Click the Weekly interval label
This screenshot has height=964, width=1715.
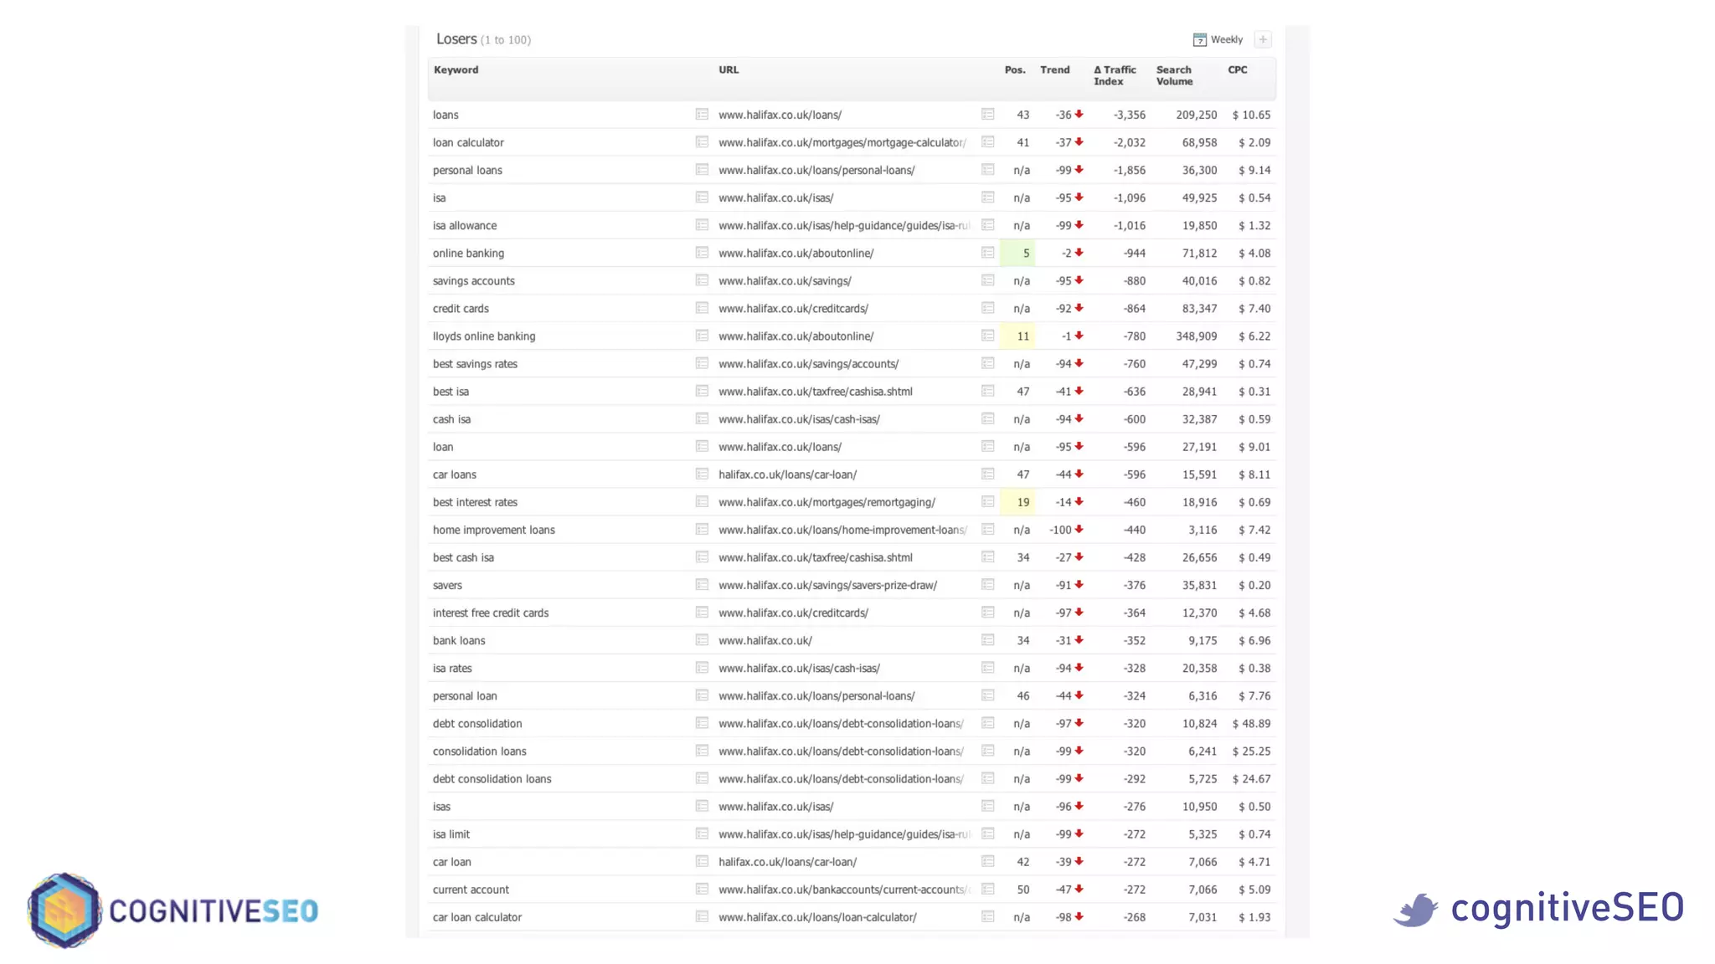coord(1226,39)
